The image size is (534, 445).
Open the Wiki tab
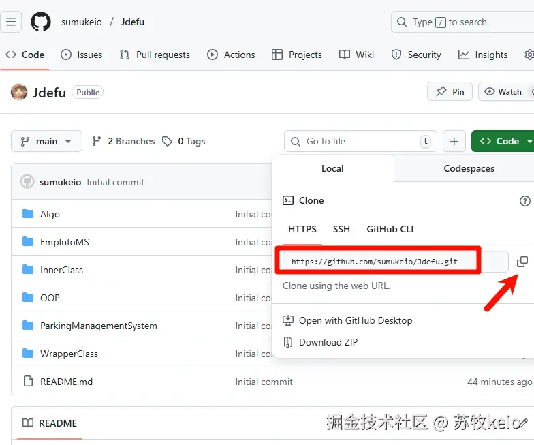click(x=357, y=55)
